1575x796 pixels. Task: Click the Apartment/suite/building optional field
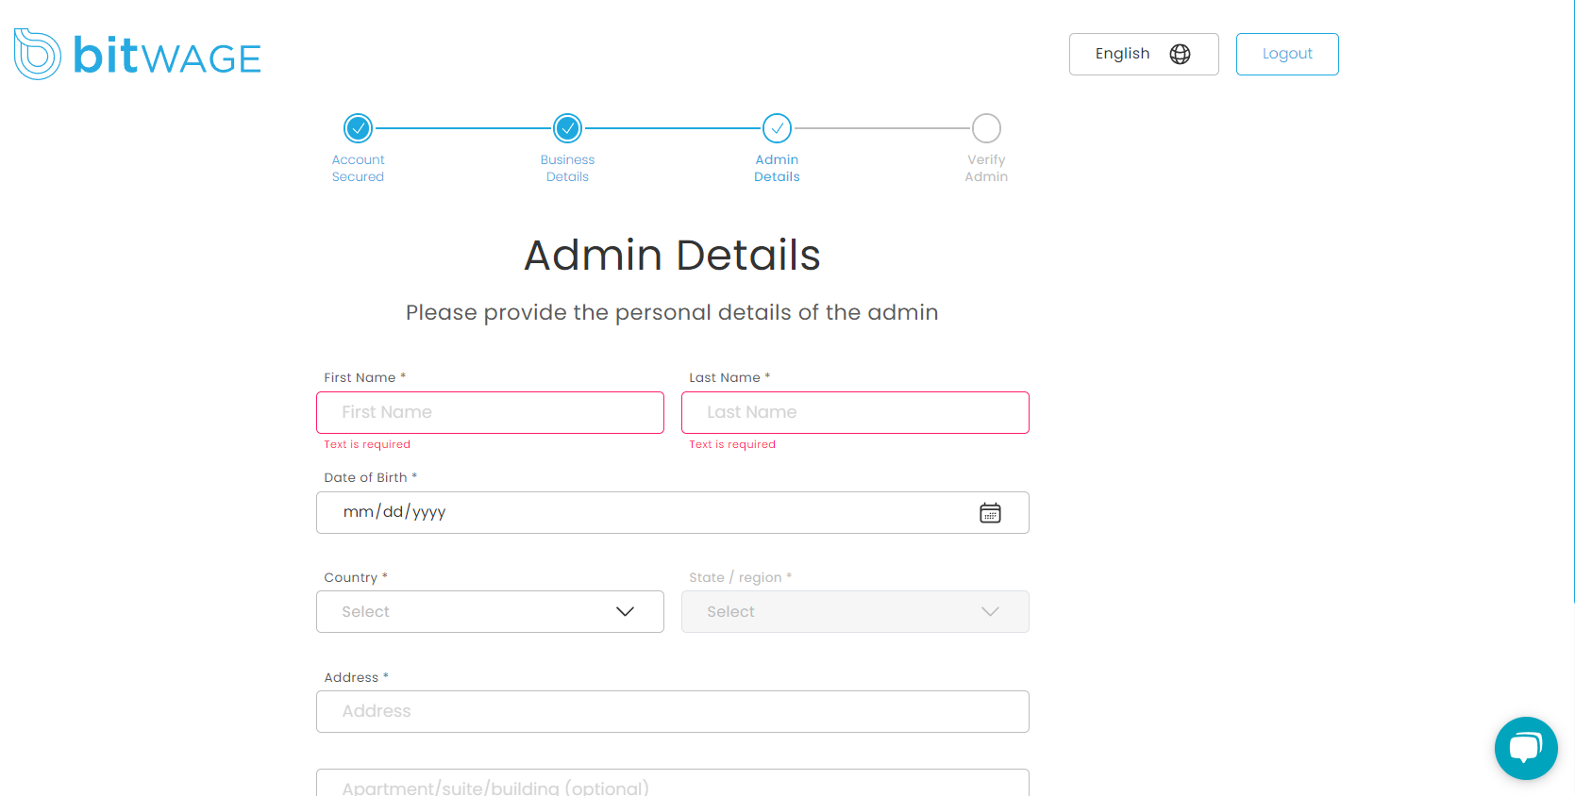click(x=672, y=785)
